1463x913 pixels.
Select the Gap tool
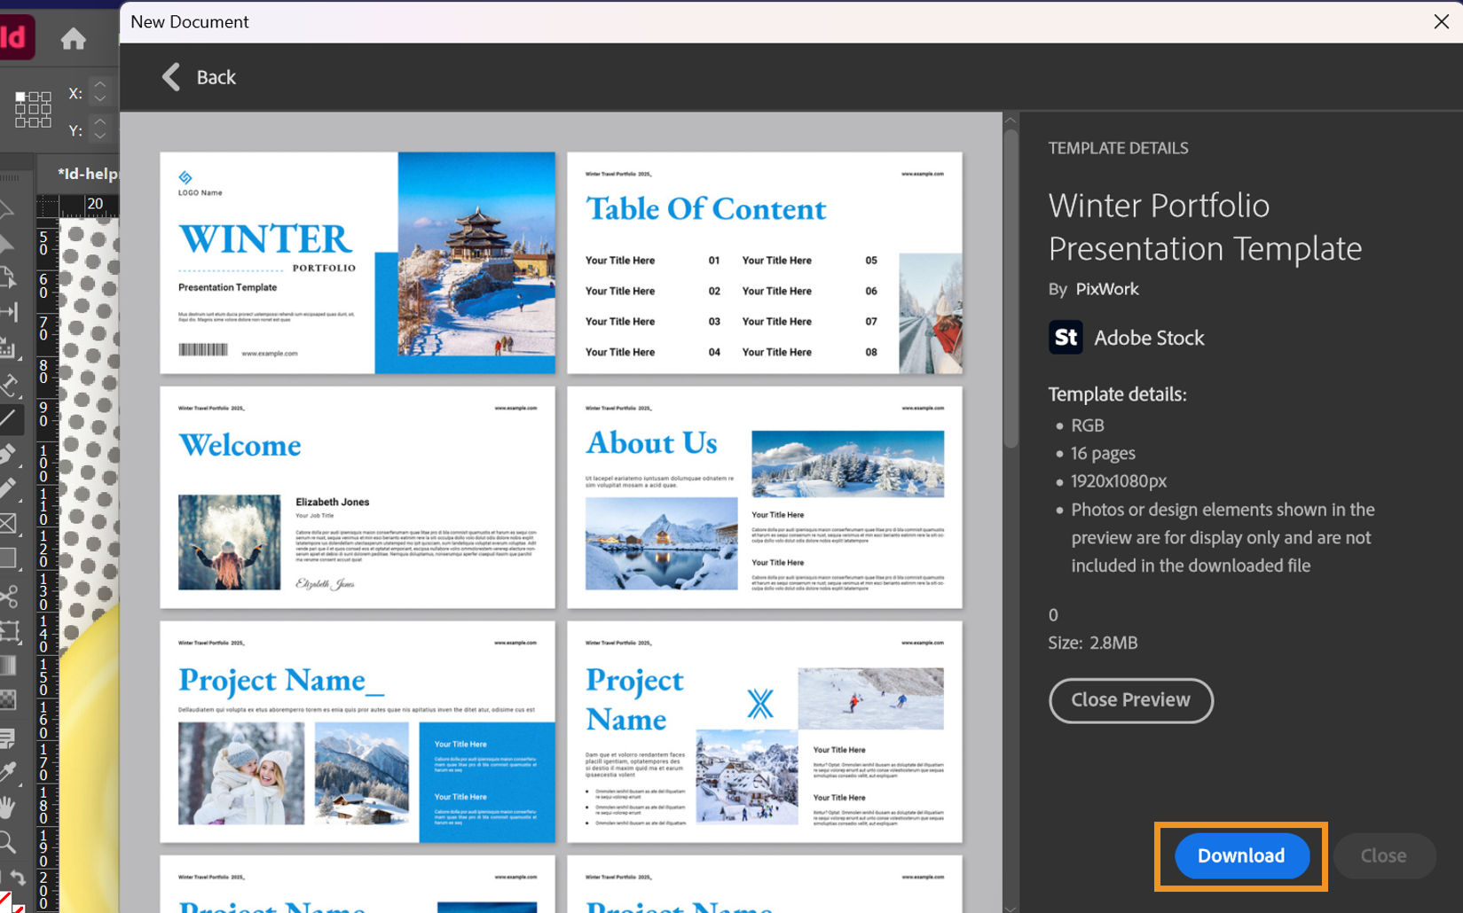click(8, 312)
